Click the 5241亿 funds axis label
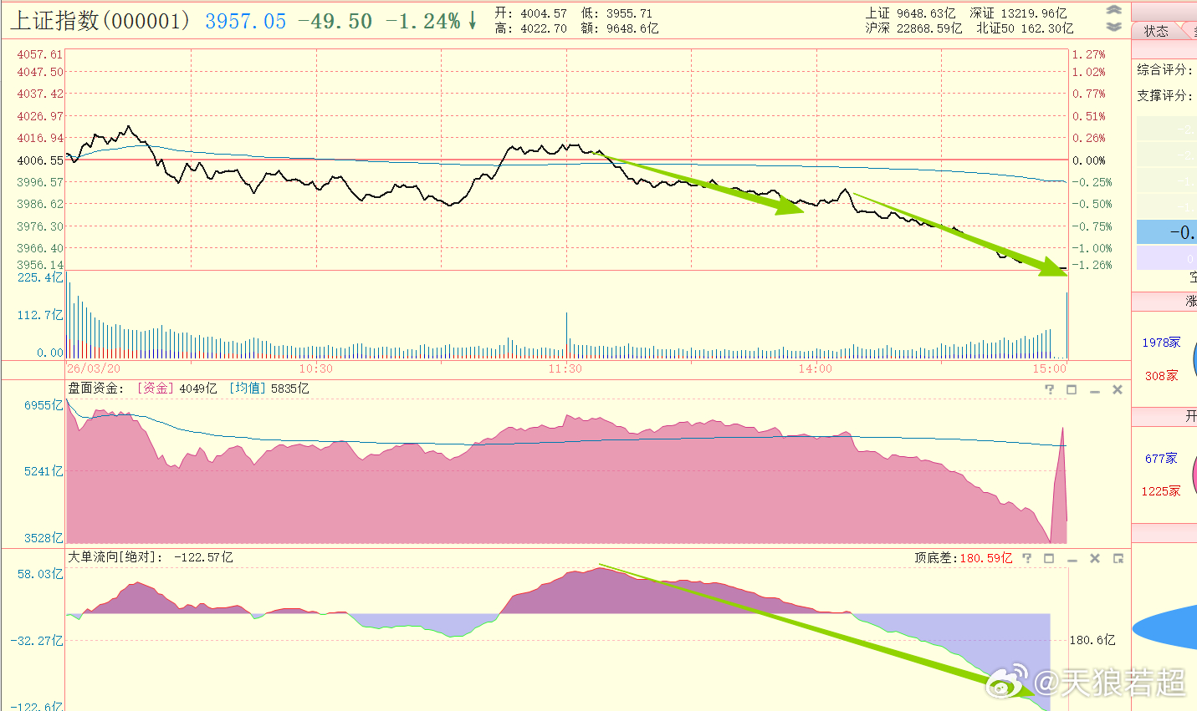1197x711 pixels. click(43, 471)
